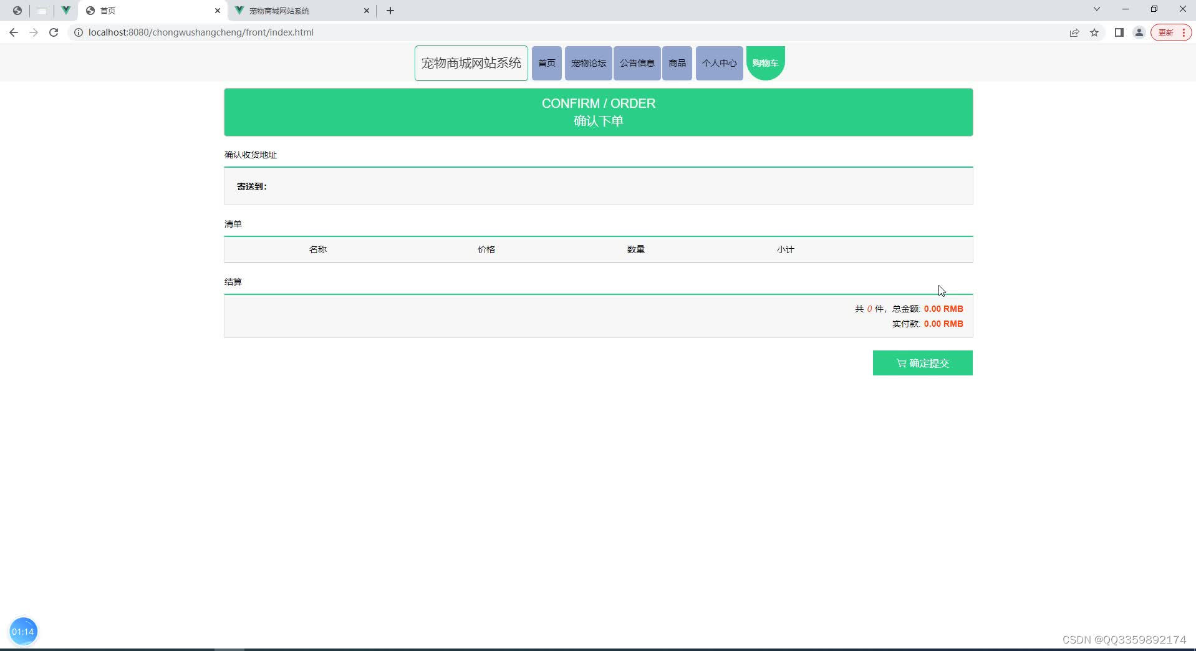
Task: Click the 数量 column header
Action: [636, 249]
